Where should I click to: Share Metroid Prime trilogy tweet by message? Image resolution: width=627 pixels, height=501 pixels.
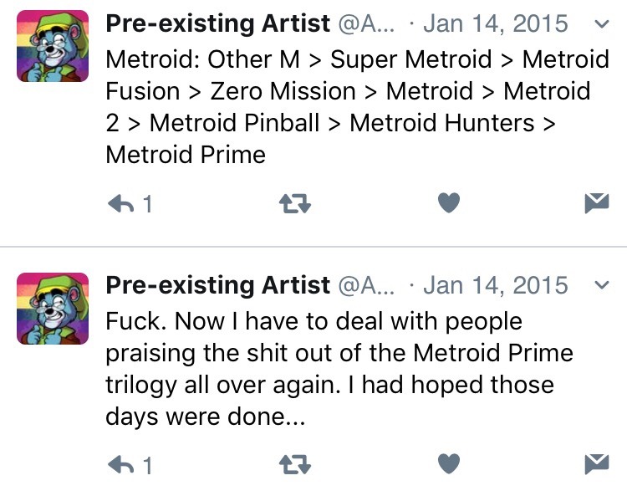coord(596,464)
